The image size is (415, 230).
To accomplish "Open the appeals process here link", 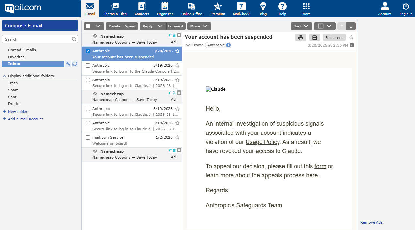I will tap(312, 175).
